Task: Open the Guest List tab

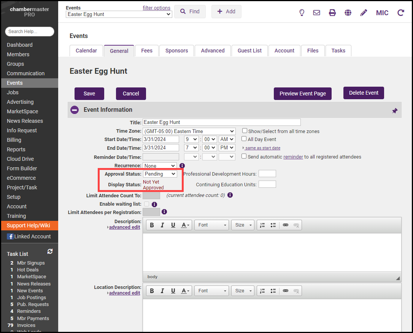Action: [249, 51]
